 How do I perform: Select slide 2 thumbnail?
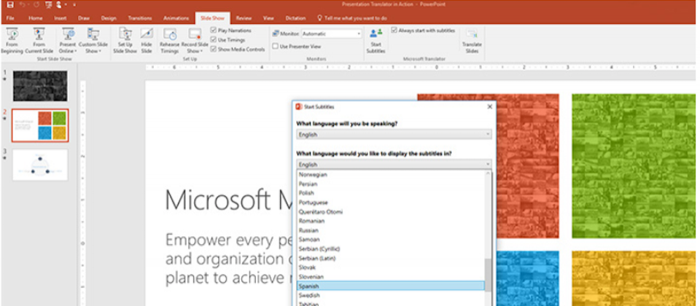pos(40,125)
